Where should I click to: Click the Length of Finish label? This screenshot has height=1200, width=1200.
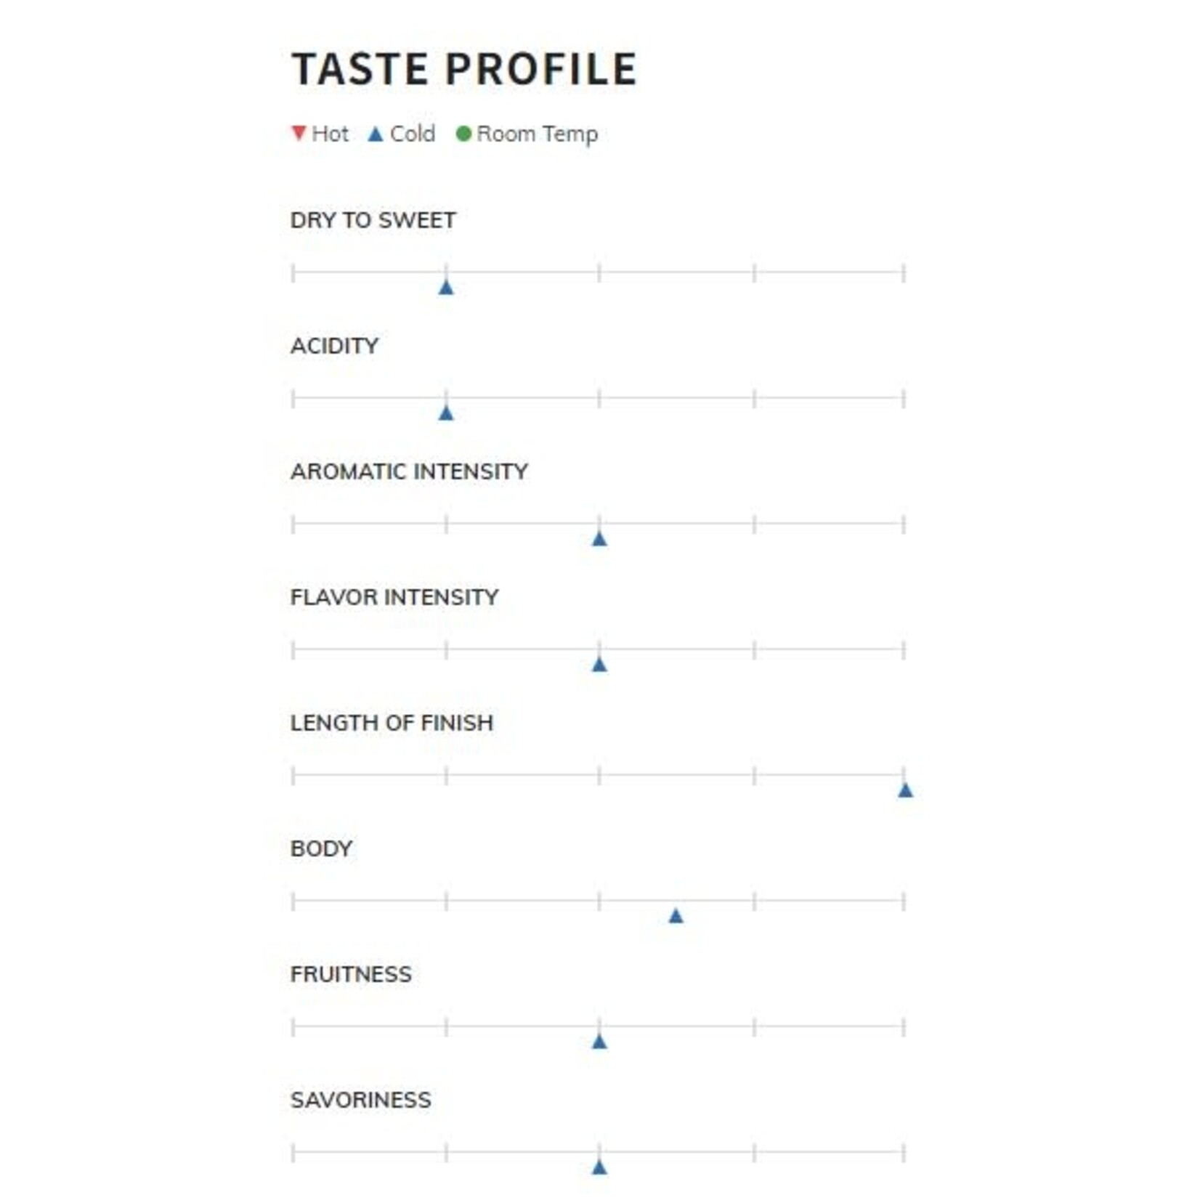tap(392, 723)
